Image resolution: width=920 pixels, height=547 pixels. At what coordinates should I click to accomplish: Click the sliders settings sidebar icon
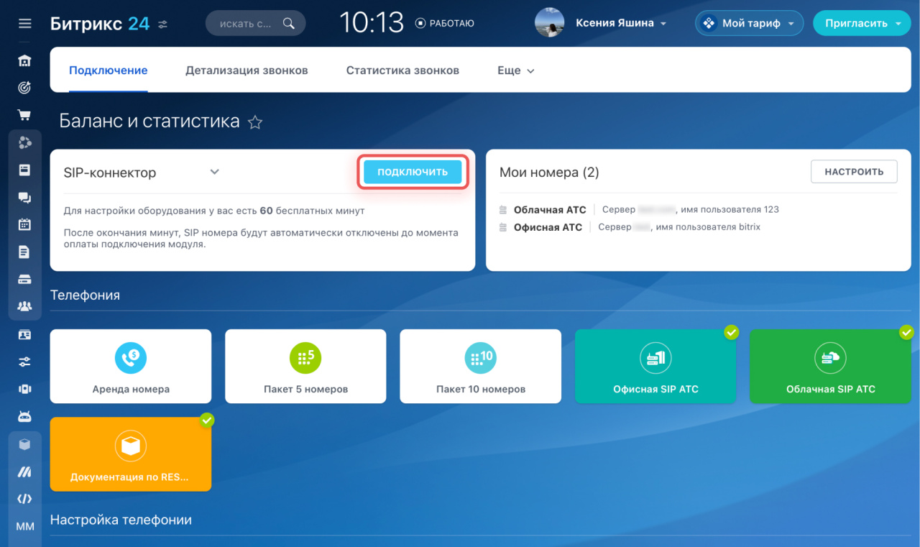[x=24, y=362]
